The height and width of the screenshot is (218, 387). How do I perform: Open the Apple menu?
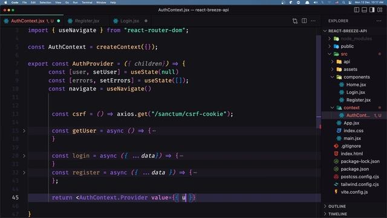[x=5, y=2]
